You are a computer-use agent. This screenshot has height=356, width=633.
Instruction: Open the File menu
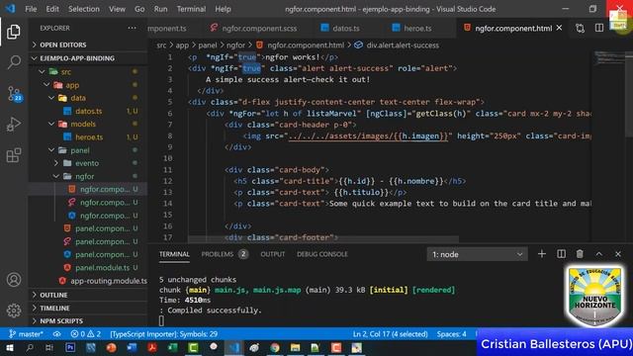31,9
